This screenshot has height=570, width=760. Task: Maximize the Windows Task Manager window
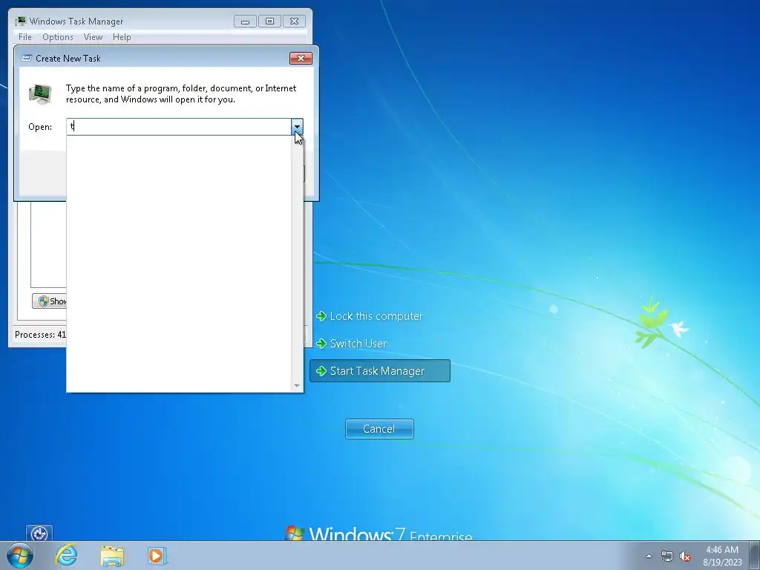269,22
